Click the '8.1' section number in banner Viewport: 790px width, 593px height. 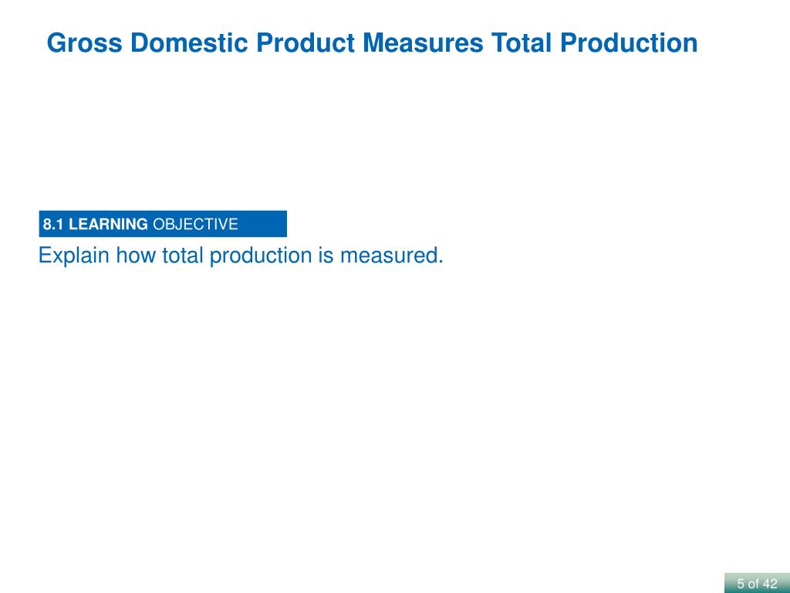(x=53, y=225)
